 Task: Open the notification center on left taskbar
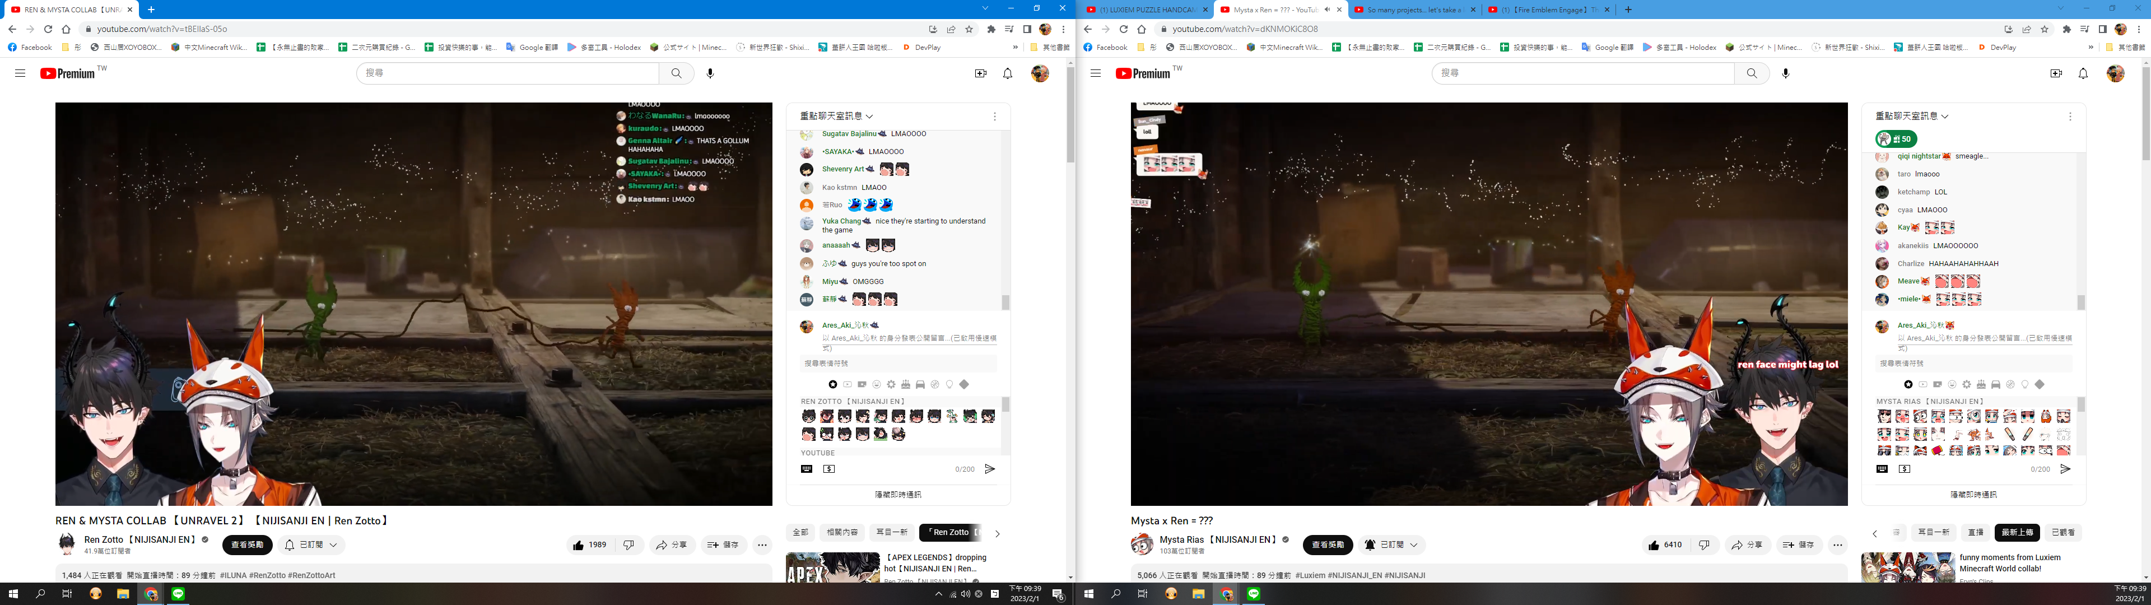pyautogui.click(x=1058, y=594)
